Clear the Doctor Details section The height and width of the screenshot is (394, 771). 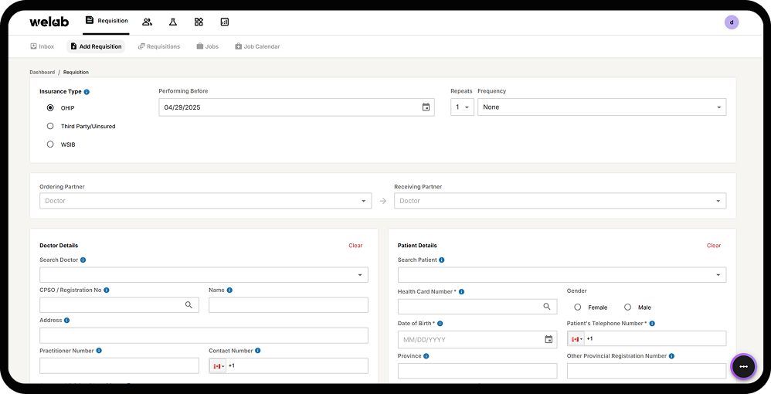click(355, 246)
